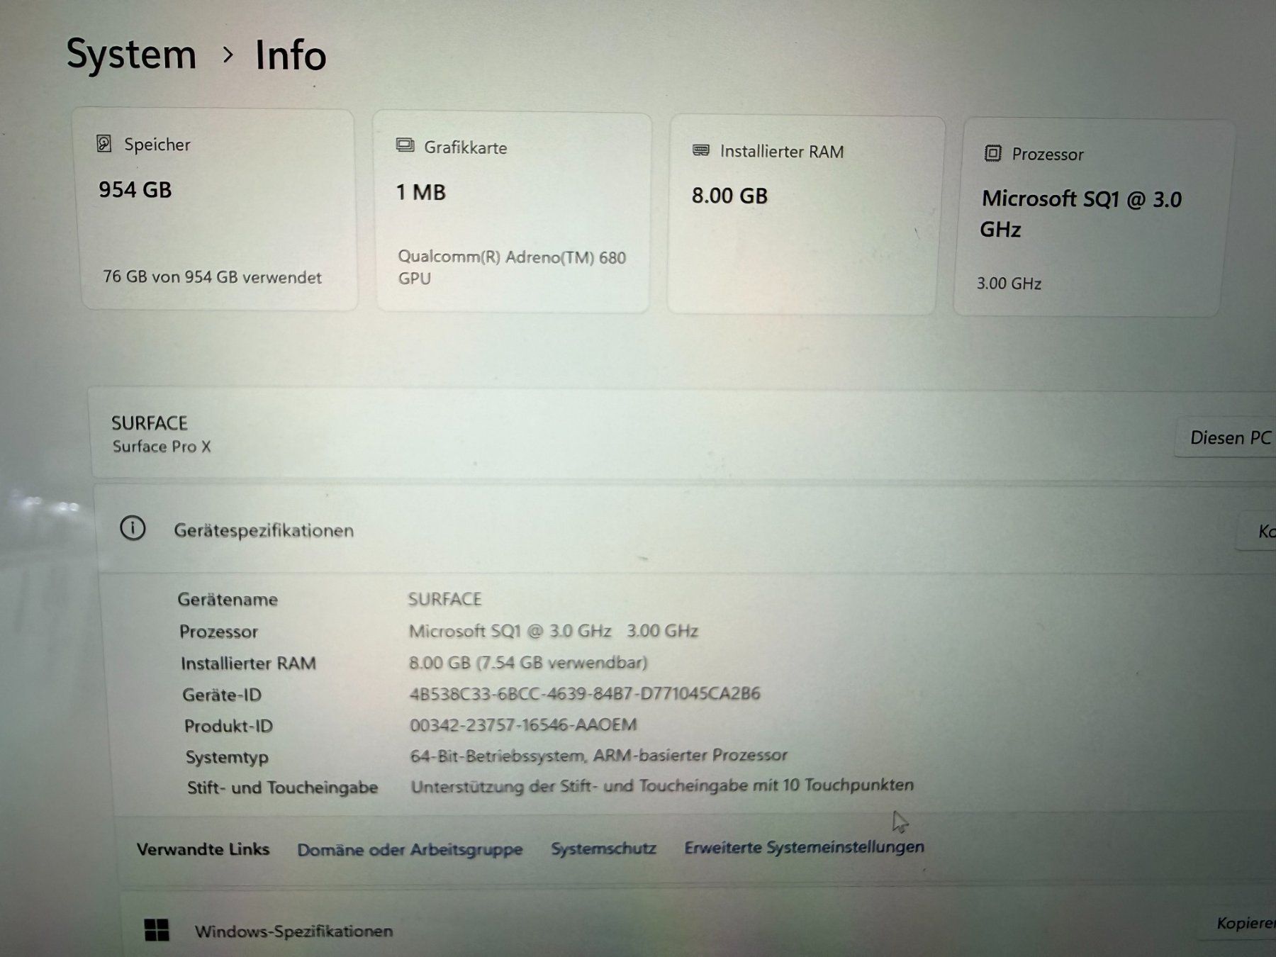Open the Grafikkarte card showing 1 MB
Image resolution: width=1276 pixels, height=957 pixels.
pyautogui.click(x=513, y=212)
